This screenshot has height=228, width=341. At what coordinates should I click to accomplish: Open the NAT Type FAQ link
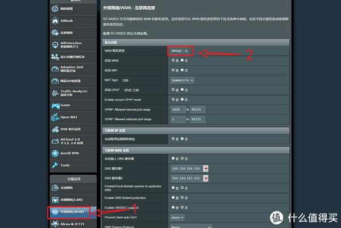coord(126,81)
